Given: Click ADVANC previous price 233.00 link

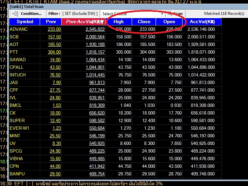Looking at the screenshot, I should 54,29.
